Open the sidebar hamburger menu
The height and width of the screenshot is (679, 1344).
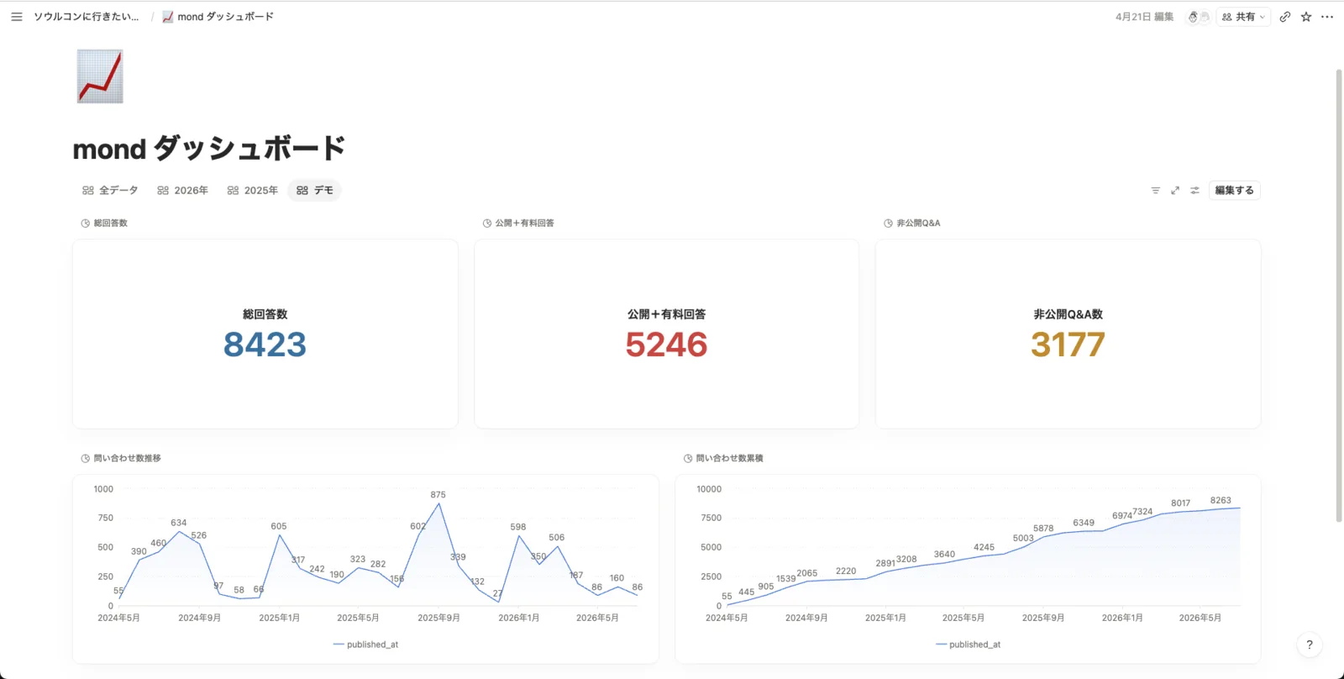(16, 17)
